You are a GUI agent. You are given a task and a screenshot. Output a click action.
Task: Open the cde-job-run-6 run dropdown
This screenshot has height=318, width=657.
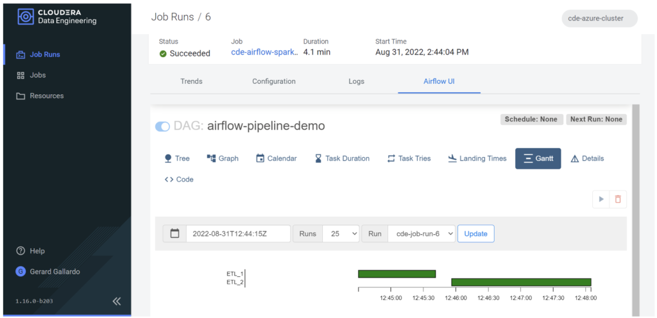pyautogui.click(x=422, y=233)
